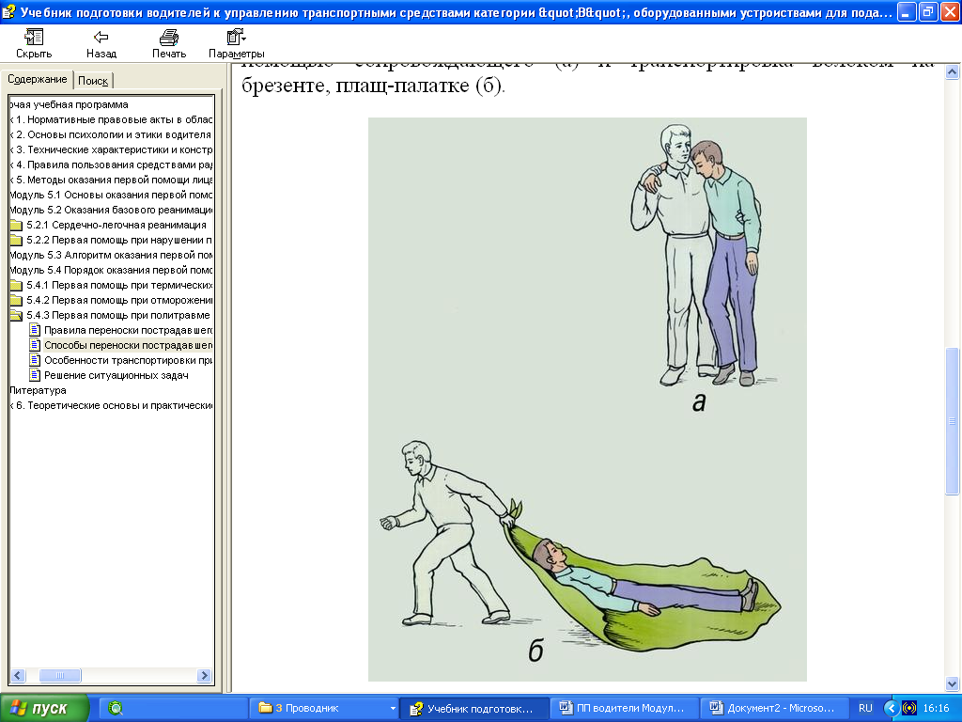Switch to Документ2 - Microsoft Word taskbar button
The height and width of the screenshot is (722, 962).
pos(774,709)
